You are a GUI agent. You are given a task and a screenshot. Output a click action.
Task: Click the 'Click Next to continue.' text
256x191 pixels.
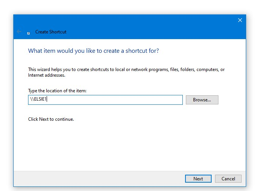click(x=51, y=119)
